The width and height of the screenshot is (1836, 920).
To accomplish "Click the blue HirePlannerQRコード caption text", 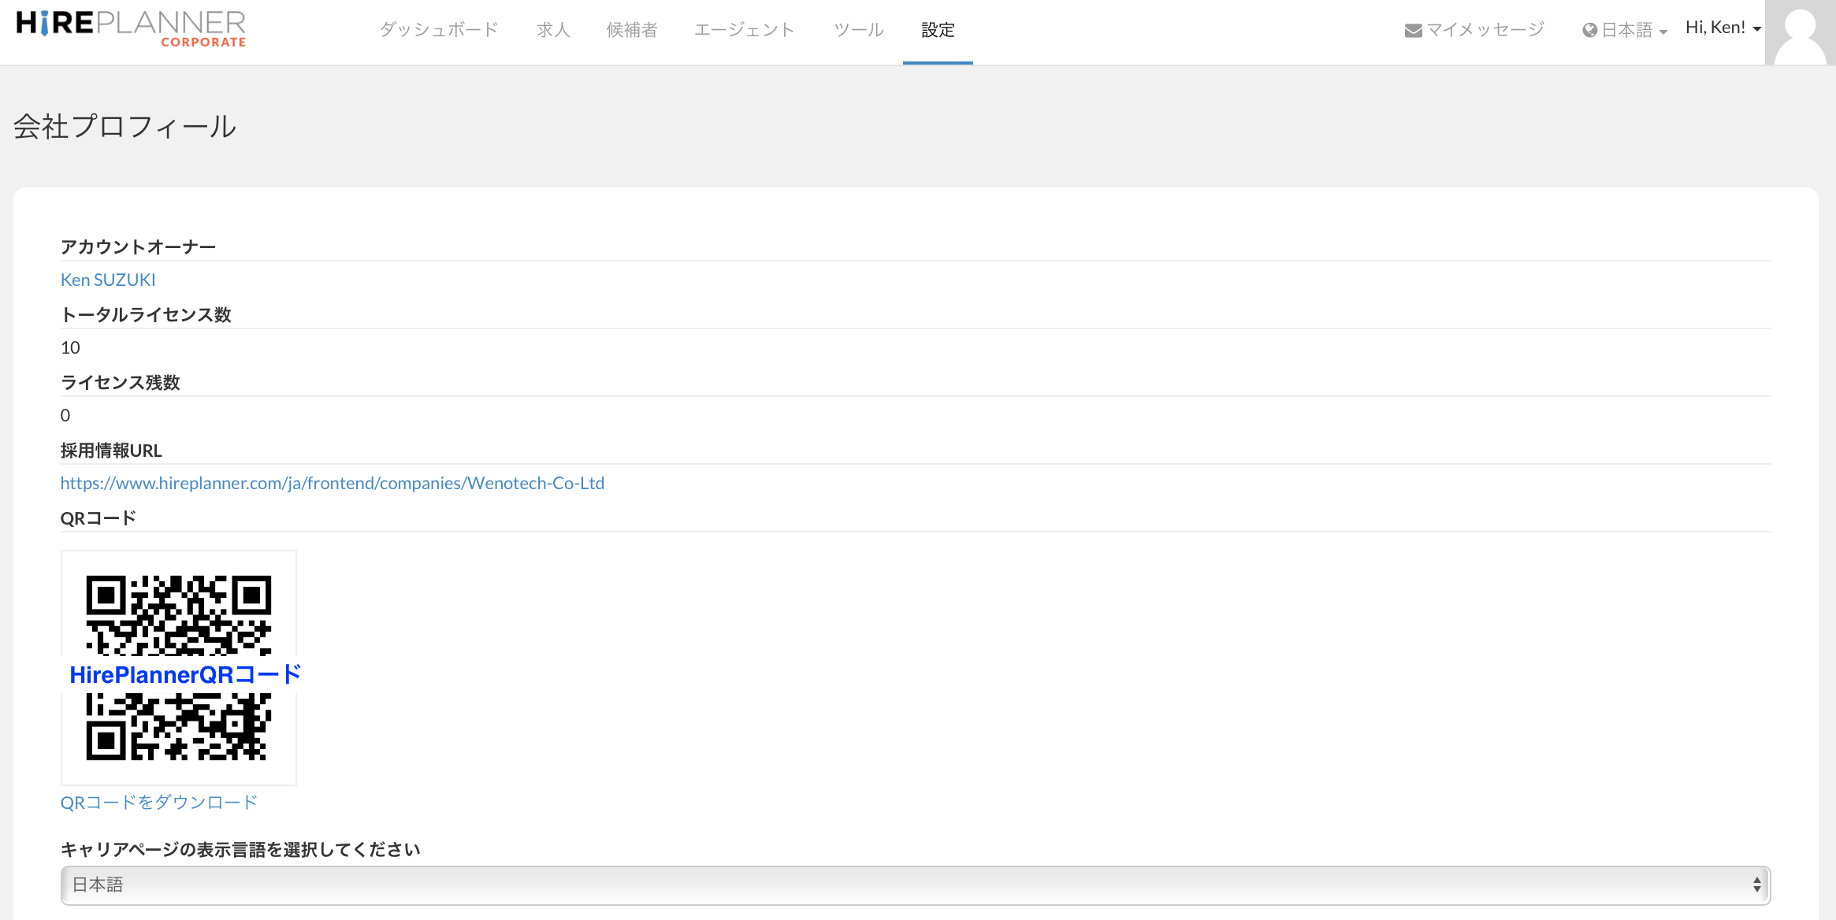I will point(186,675).
